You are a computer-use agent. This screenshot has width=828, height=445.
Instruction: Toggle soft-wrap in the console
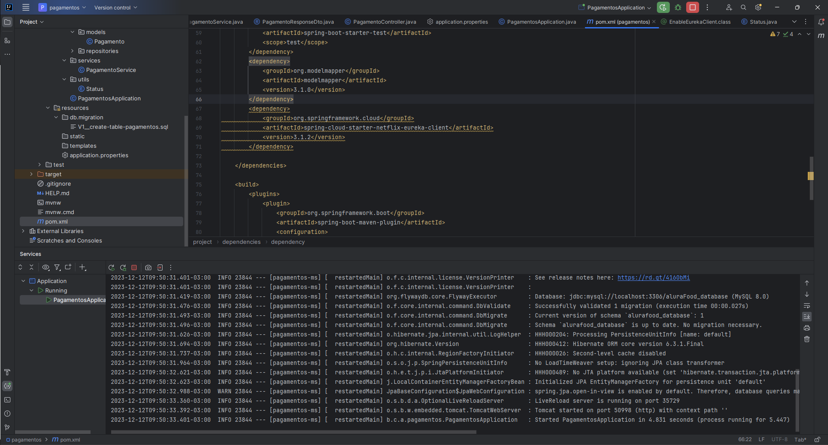coord(807,306)
